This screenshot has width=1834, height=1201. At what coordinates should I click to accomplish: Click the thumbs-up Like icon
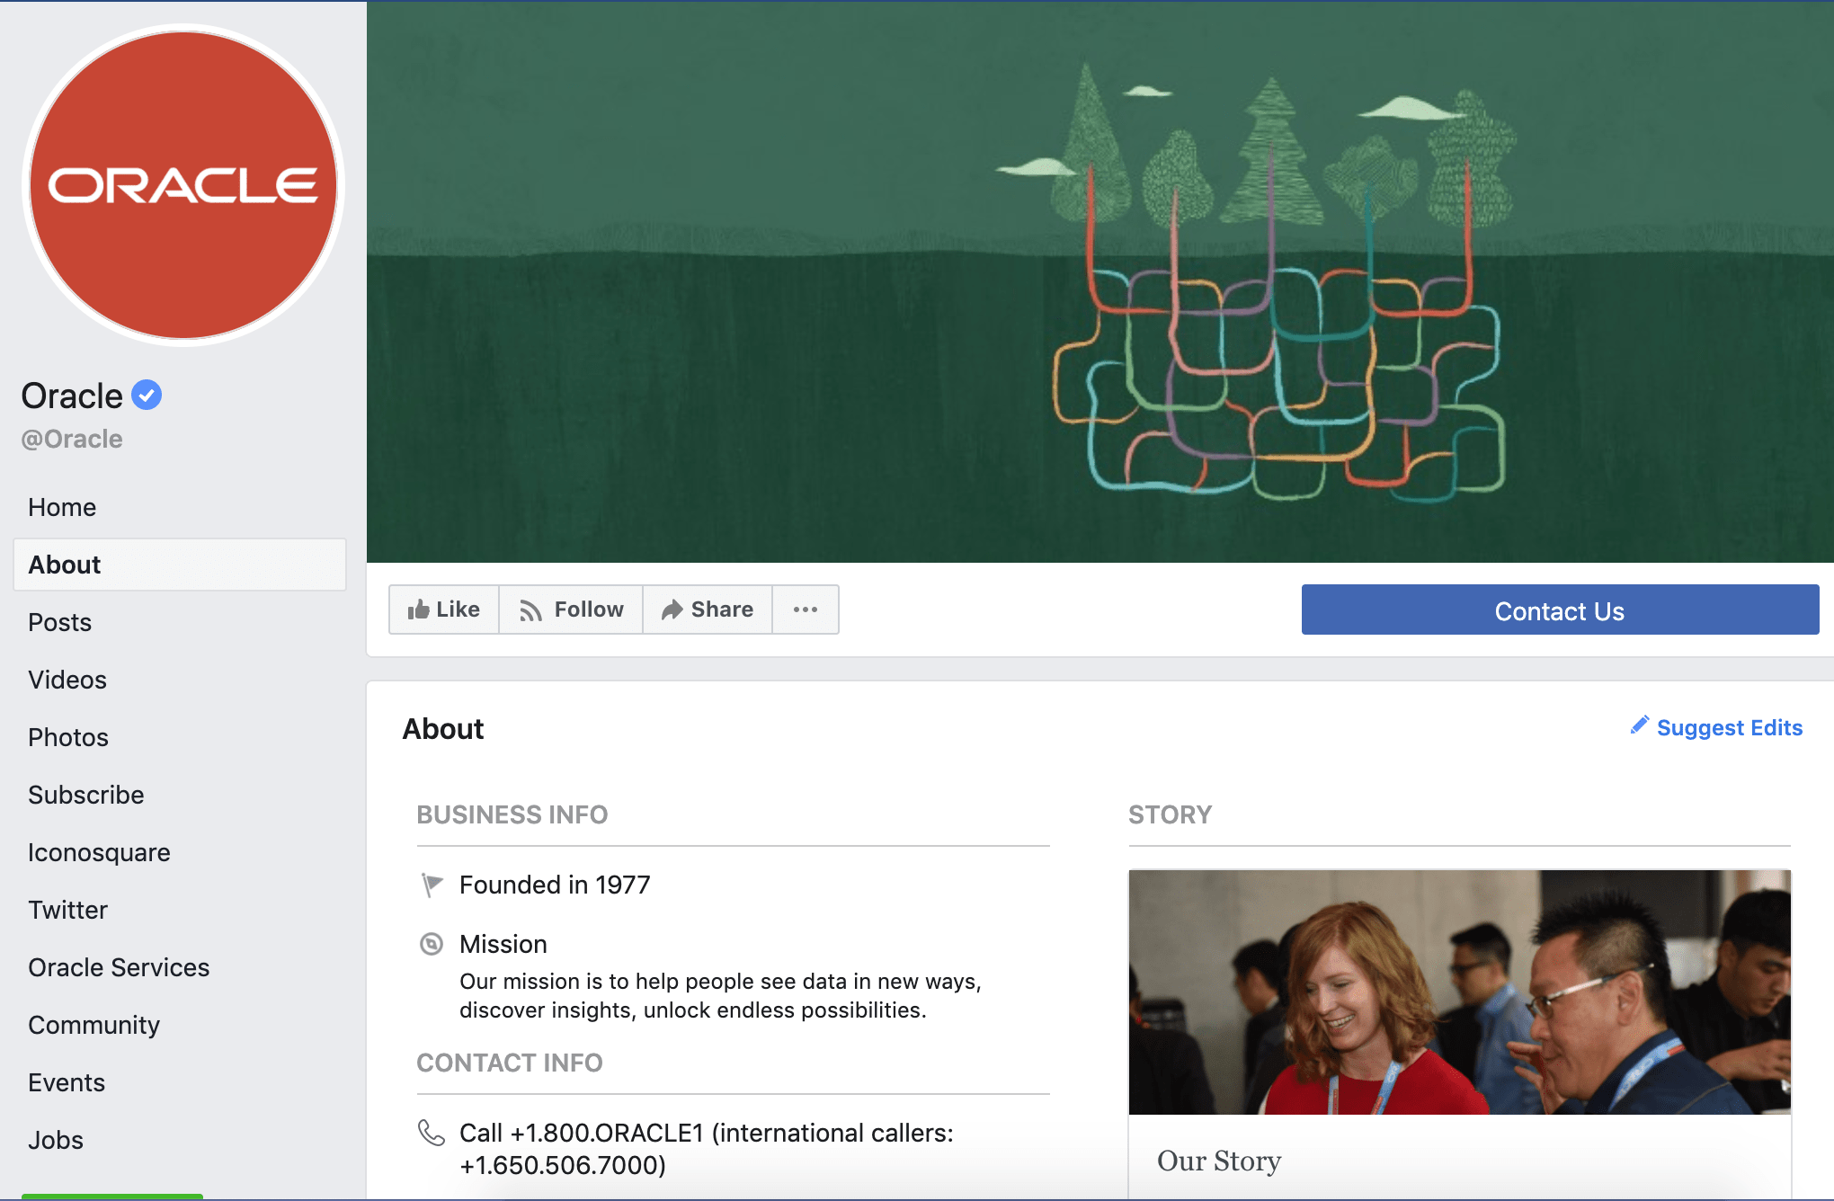click(x=418, y=610)
